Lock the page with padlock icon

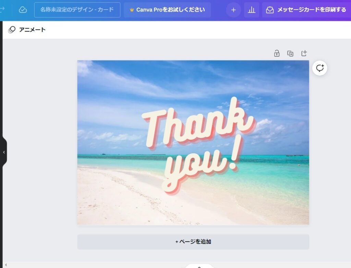tap(277, 53)
